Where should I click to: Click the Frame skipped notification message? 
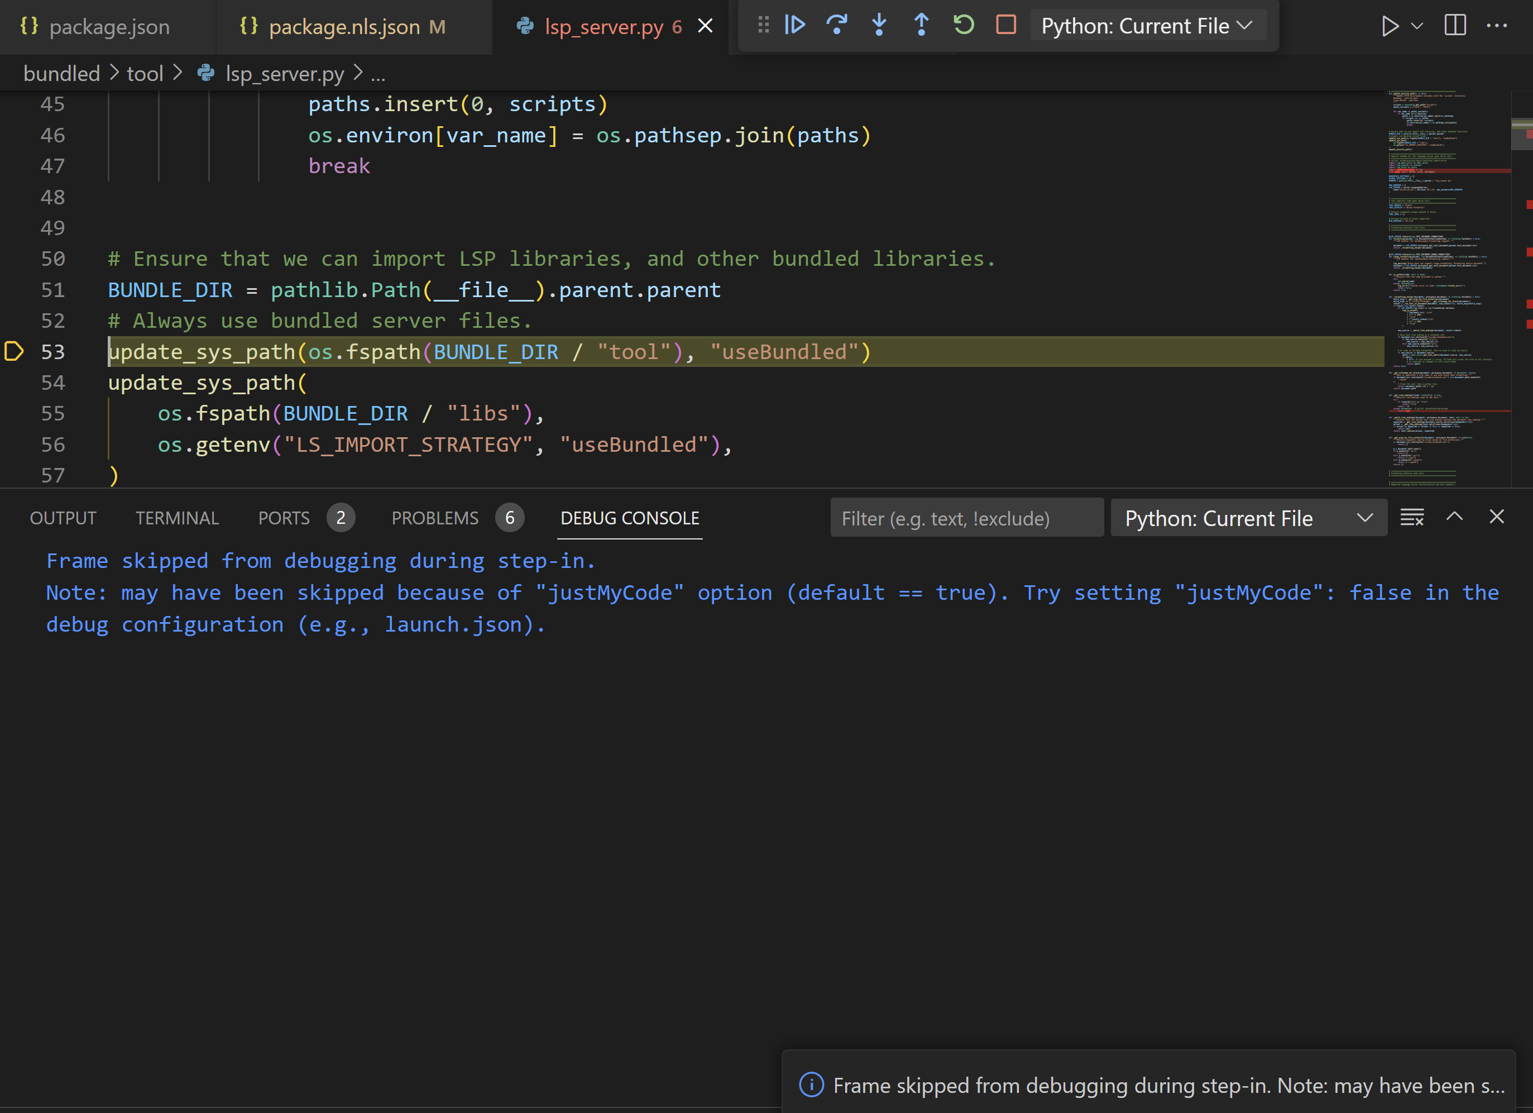pos(1167,1085)
